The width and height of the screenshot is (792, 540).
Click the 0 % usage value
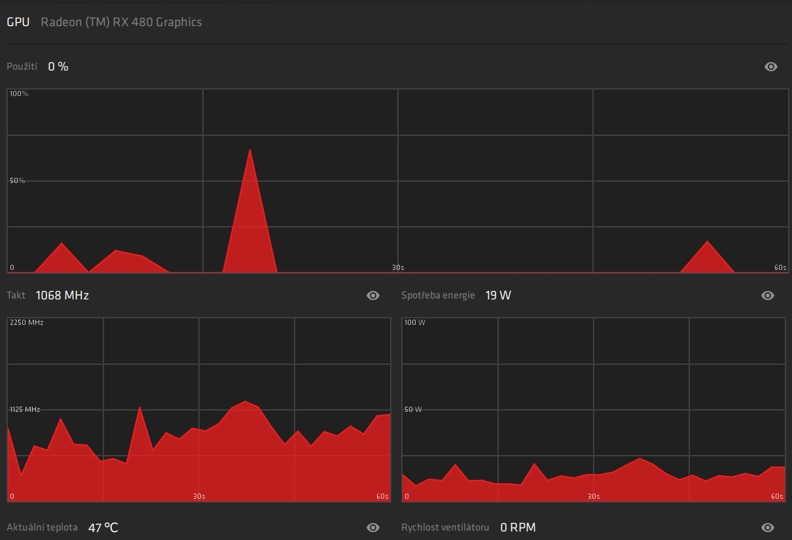point(58,67)
